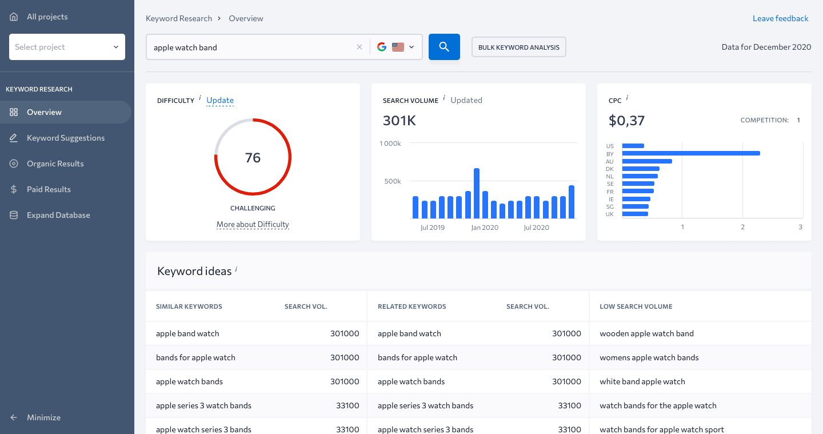This screenshot has width=823, height=434.
Task: Click the dollar icon for Paid Results
Action: (14, 189)
